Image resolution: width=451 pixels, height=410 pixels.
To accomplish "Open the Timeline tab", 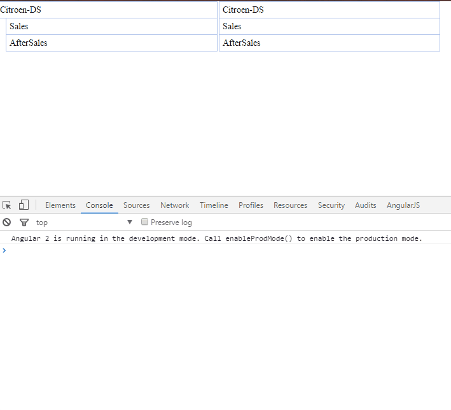I will 214,205.
